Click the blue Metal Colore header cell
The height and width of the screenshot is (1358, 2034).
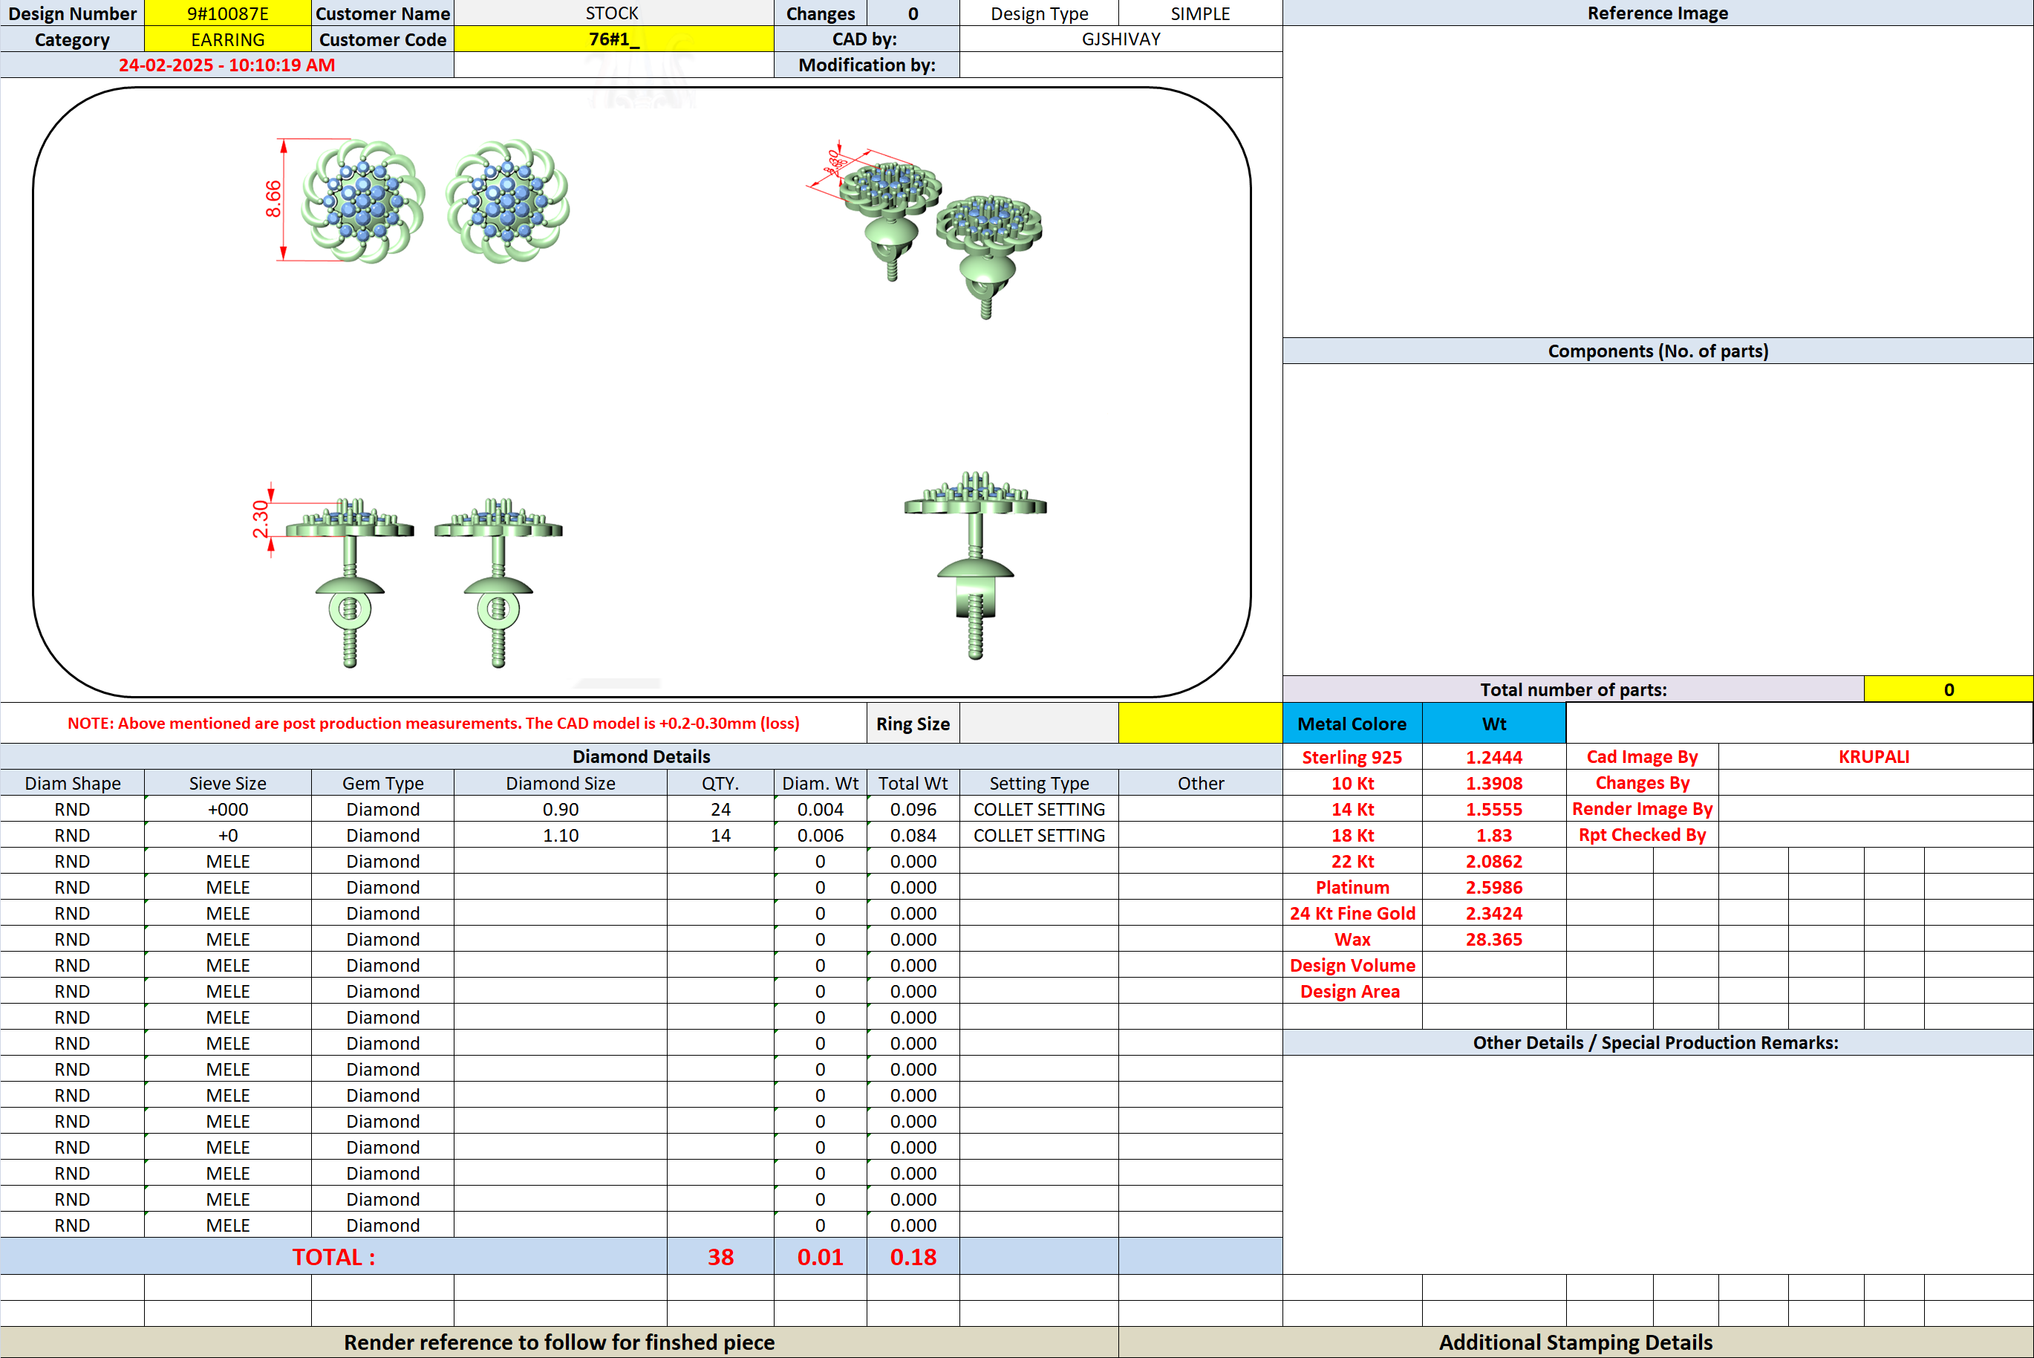pos(1352,723)
